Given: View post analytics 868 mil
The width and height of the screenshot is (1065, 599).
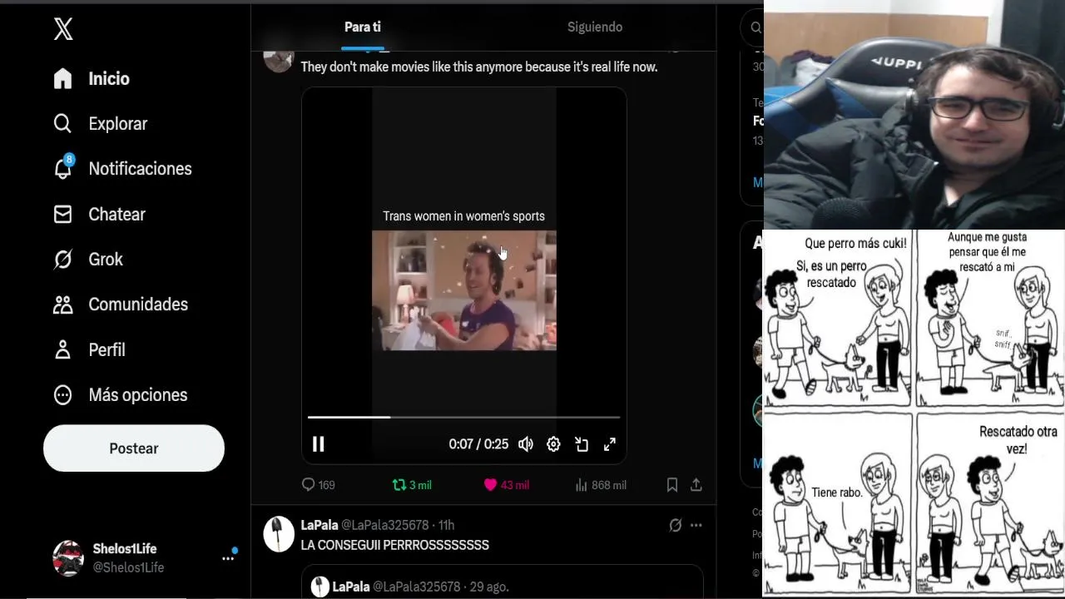Looking at the screenshot, I should [600, 485].
